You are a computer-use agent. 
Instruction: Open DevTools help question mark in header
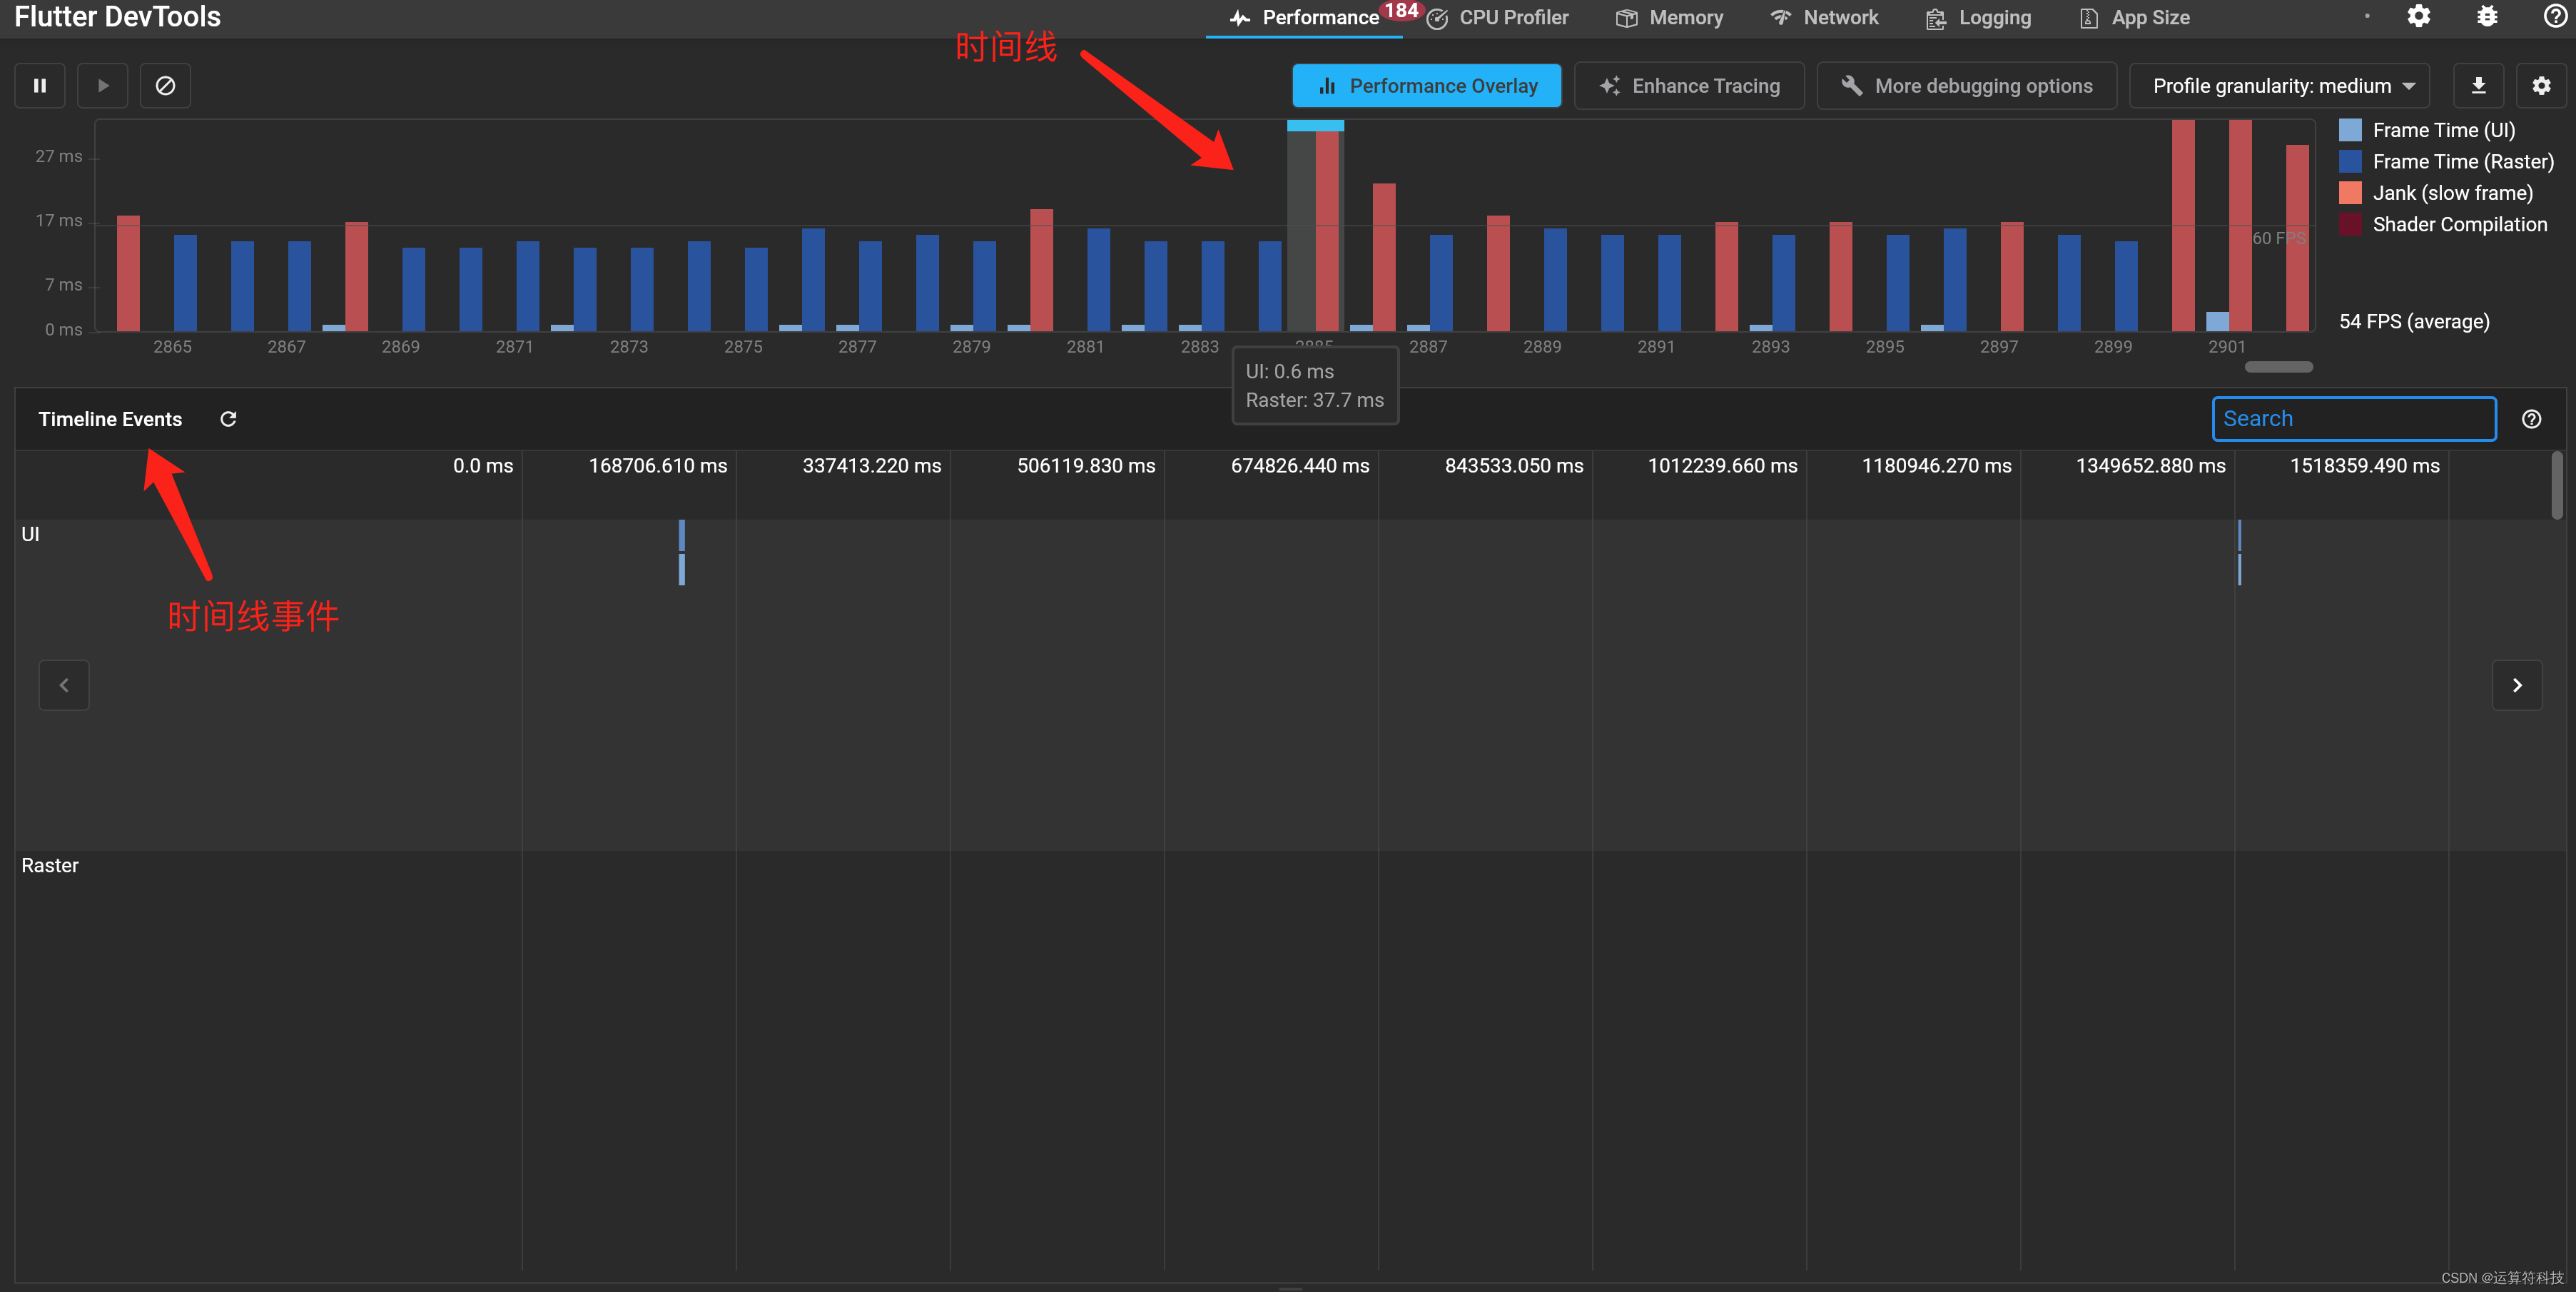[x=2555, y=16]
